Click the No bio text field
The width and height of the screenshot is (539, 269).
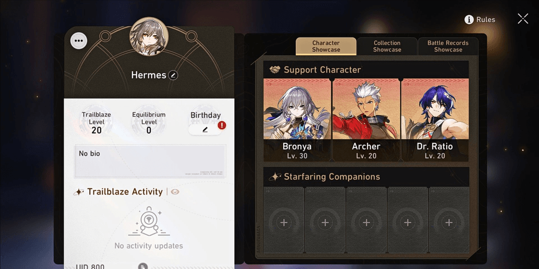[151, 161]
